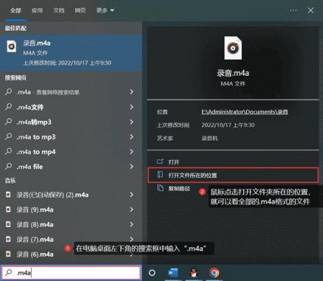Click the 打开 action icon

[160, 162]
